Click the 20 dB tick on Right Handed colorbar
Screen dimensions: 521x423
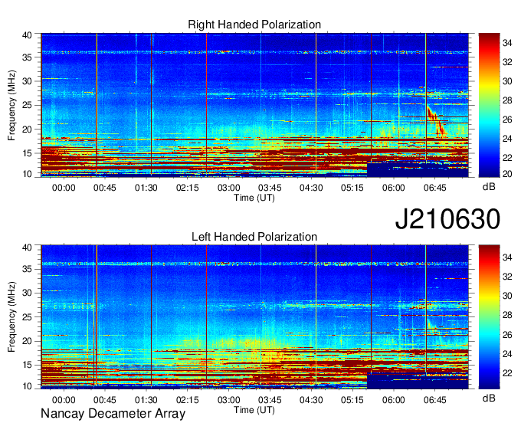507,174
